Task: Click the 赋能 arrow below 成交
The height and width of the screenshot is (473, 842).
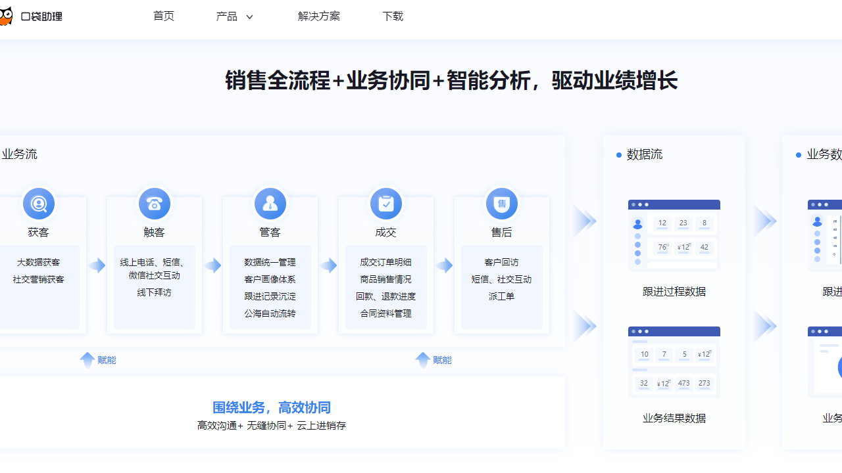Action: (423, 359)
